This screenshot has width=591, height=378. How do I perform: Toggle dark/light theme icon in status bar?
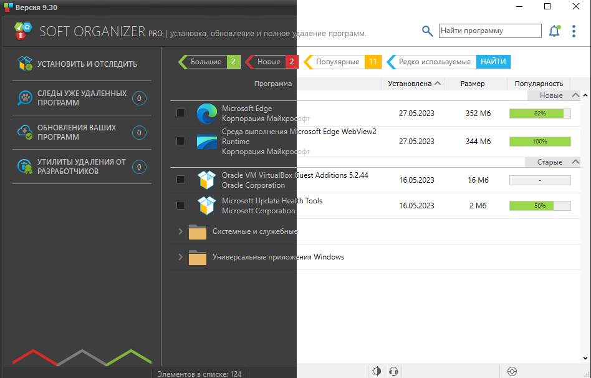coord(377,371)
